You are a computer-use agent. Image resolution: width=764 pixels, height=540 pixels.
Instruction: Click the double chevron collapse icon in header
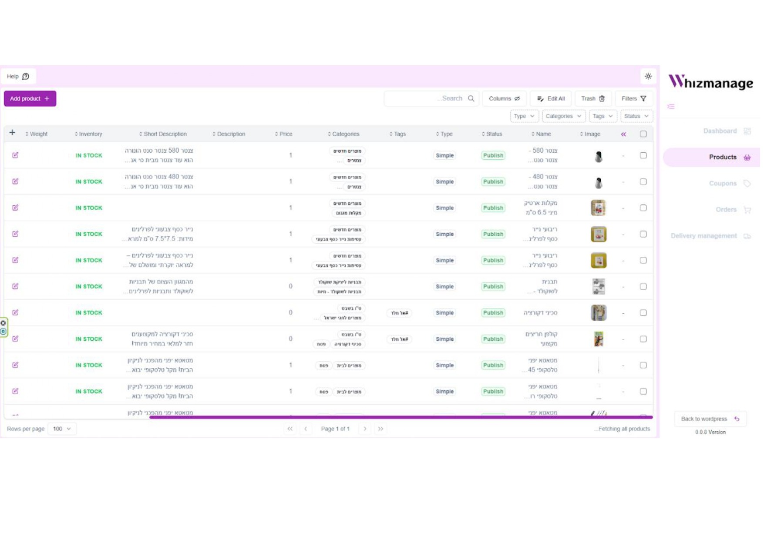623,134
